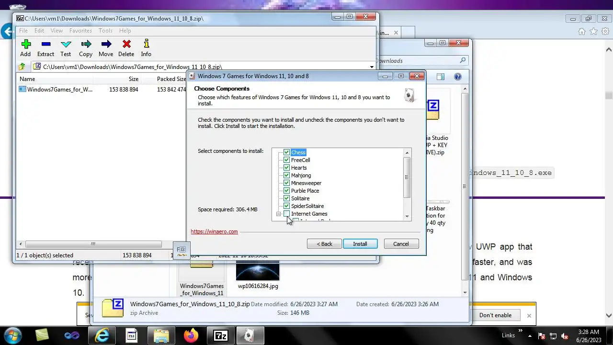Uncheck the Hearts component
Image resolution: width=613 pixels, height=345 pixels.
click(286, 168)
